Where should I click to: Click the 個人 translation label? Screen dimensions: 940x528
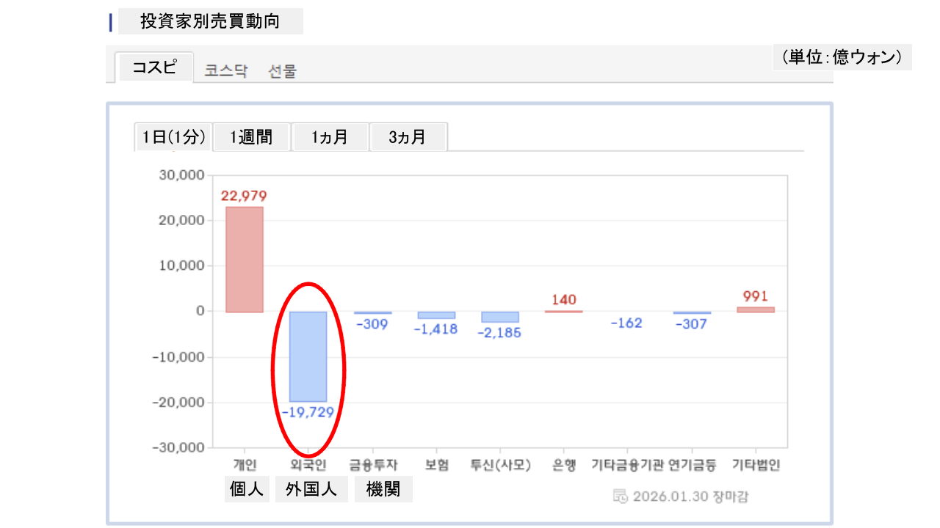247,490
